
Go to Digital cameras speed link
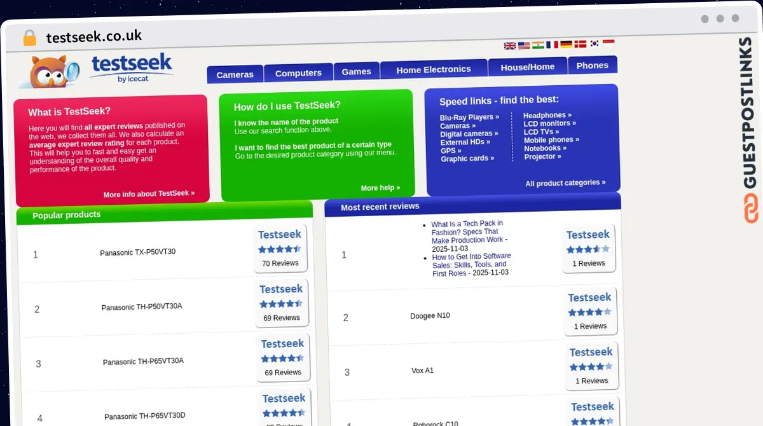pos(469,134)
